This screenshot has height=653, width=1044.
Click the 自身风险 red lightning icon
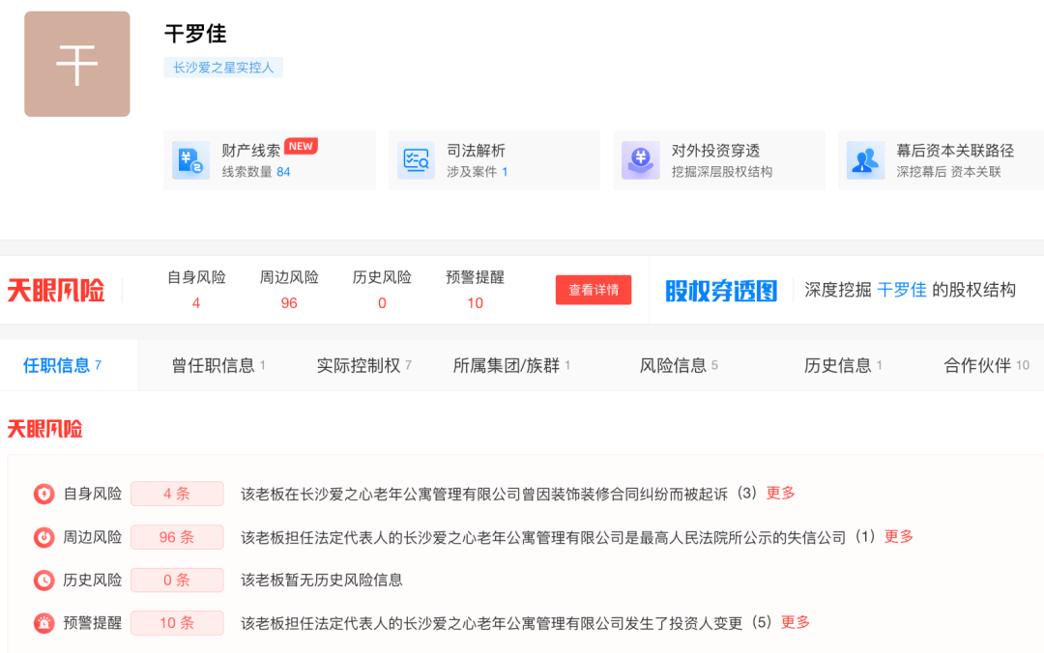tap(44, 494)
